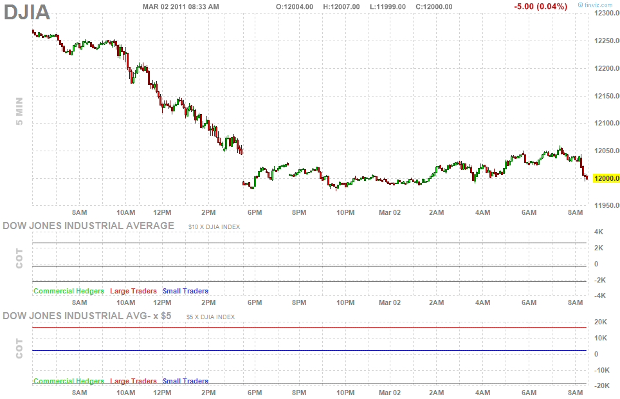Click the $5 X DJIA INDEX subtitle
The height and width of the screenshot is (399, 620).
click(x=210, y=317)
